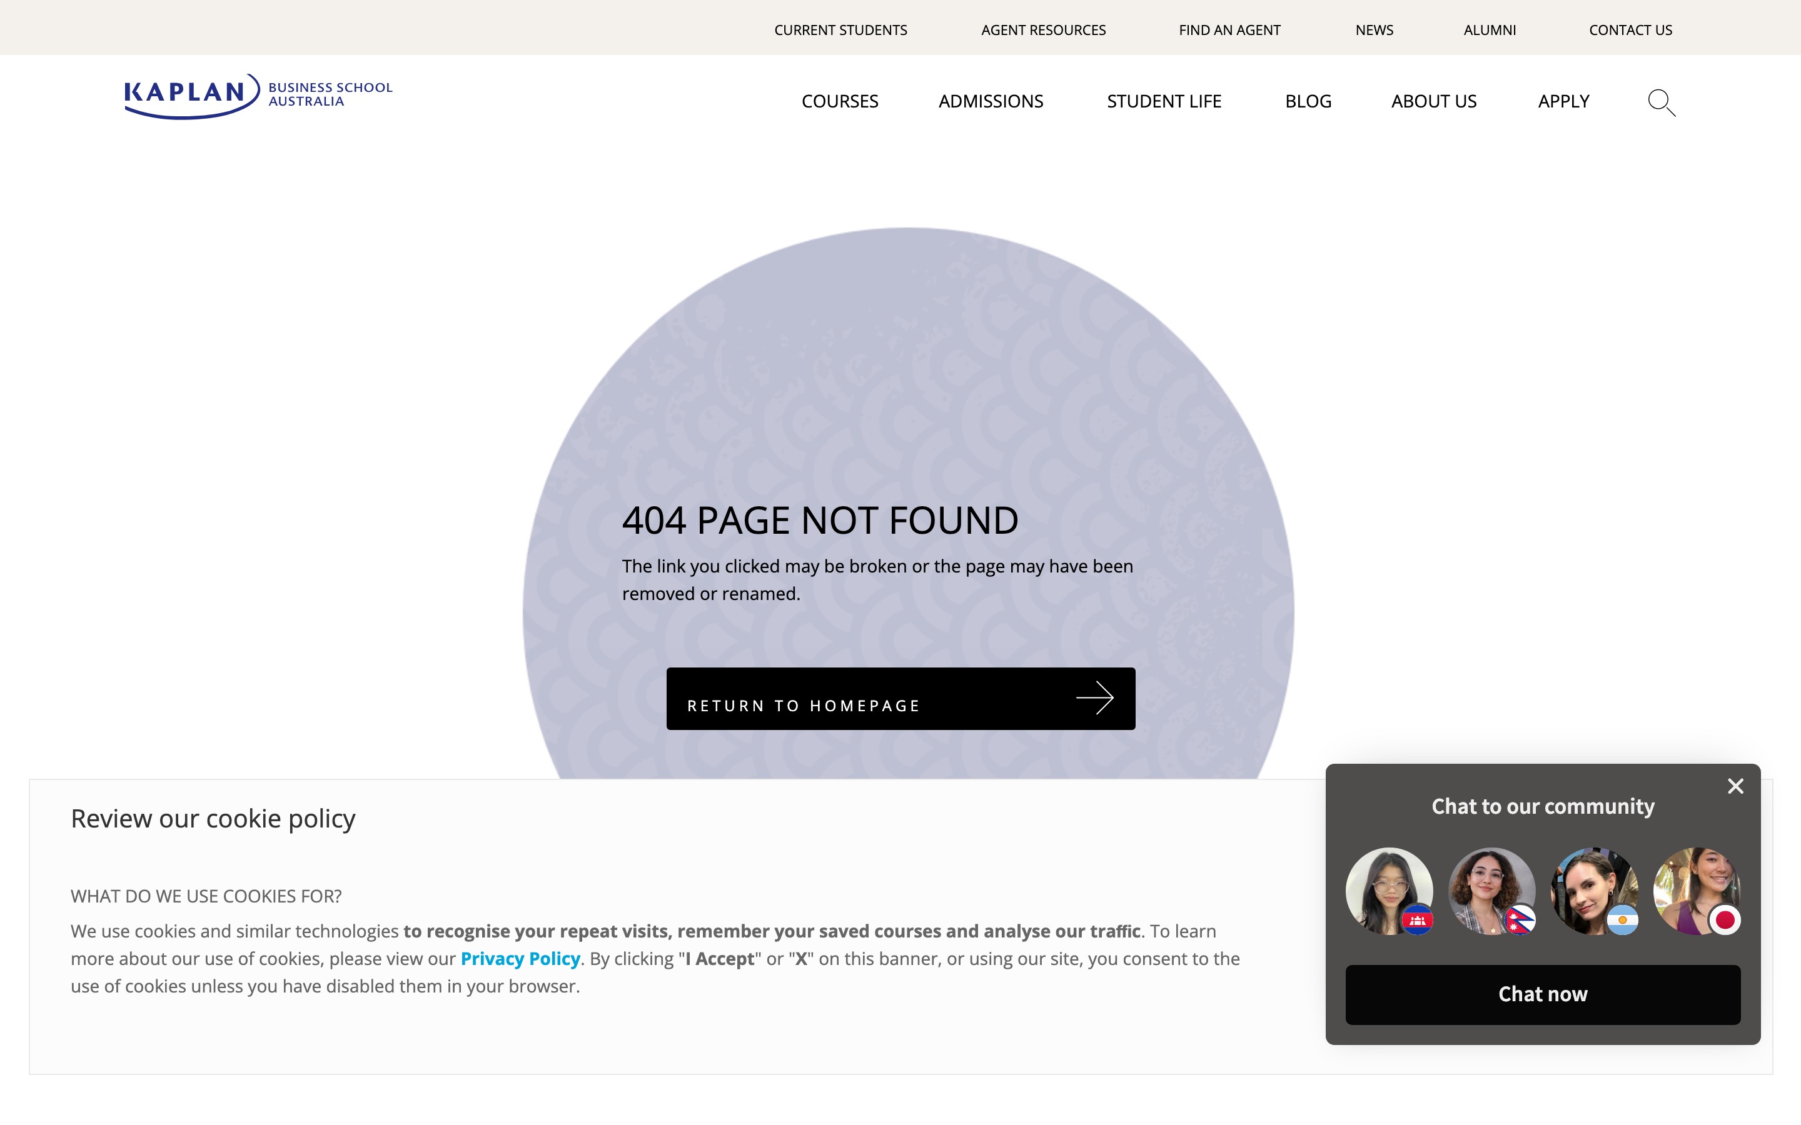Click the Return to Homepage button

tap(901, 698)
